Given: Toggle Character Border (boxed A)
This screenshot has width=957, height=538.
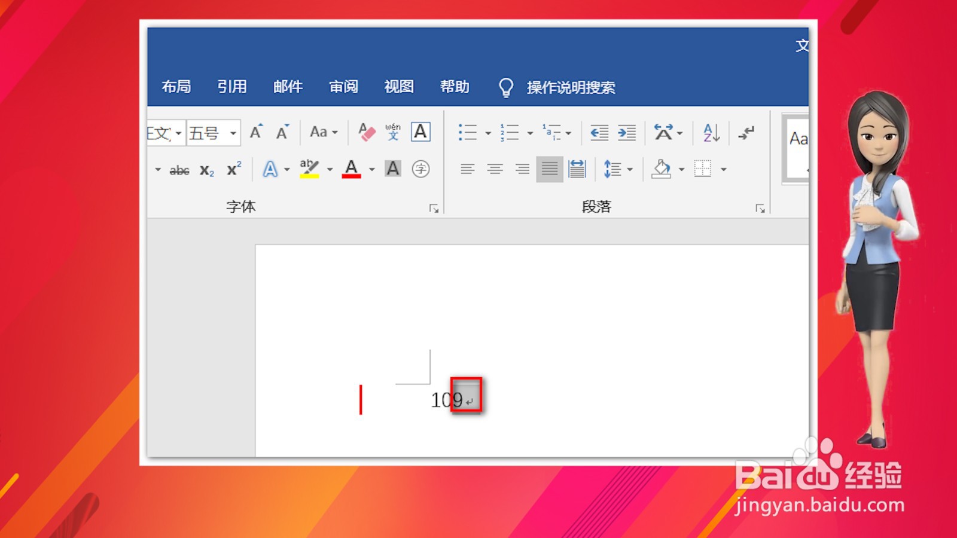Looking at the screenshot, I should (420, 132).
